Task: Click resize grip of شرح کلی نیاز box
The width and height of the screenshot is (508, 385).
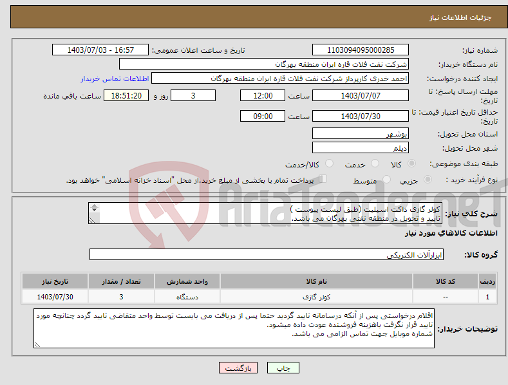Action: [92, 221]
